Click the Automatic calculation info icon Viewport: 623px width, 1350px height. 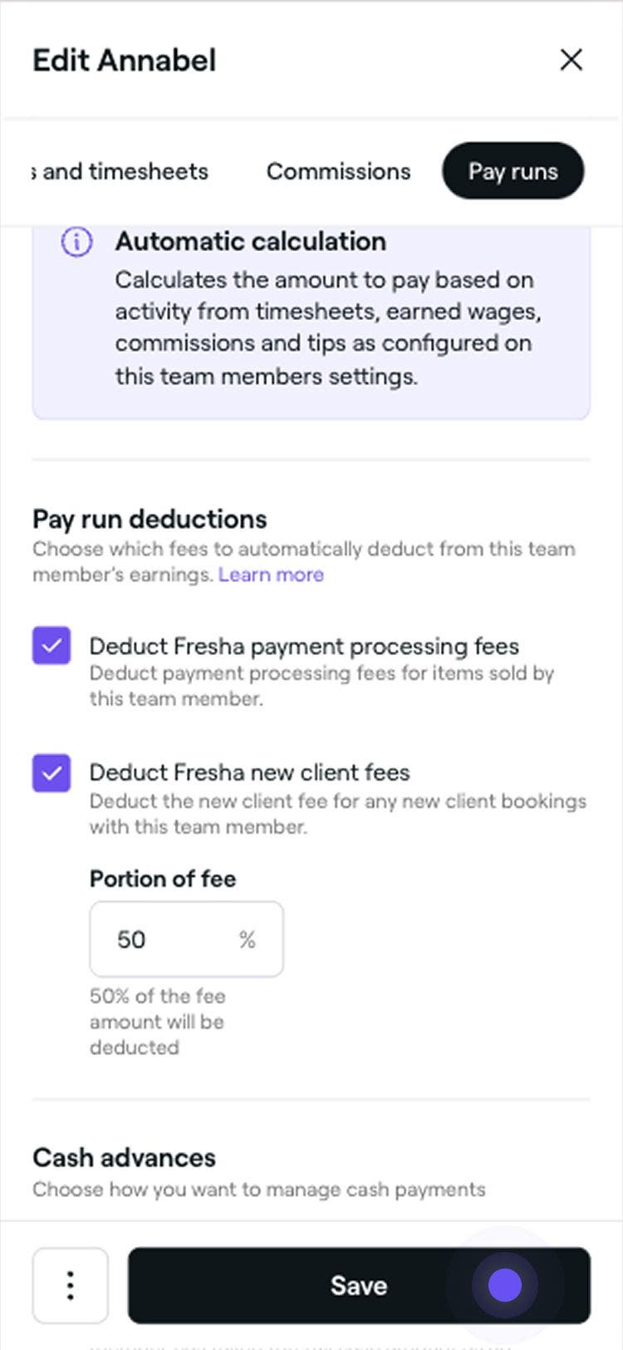coord(76,242)
